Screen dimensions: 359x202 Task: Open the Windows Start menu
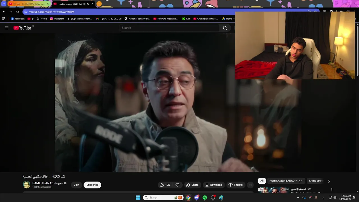coord(138,198)
